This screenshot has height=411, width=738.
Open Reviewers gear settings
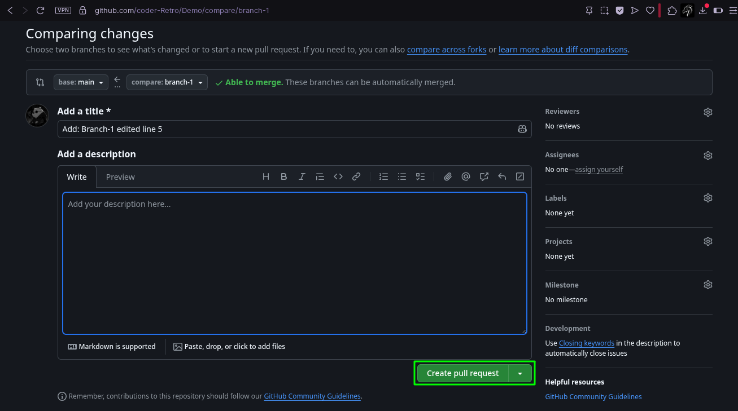708,112
